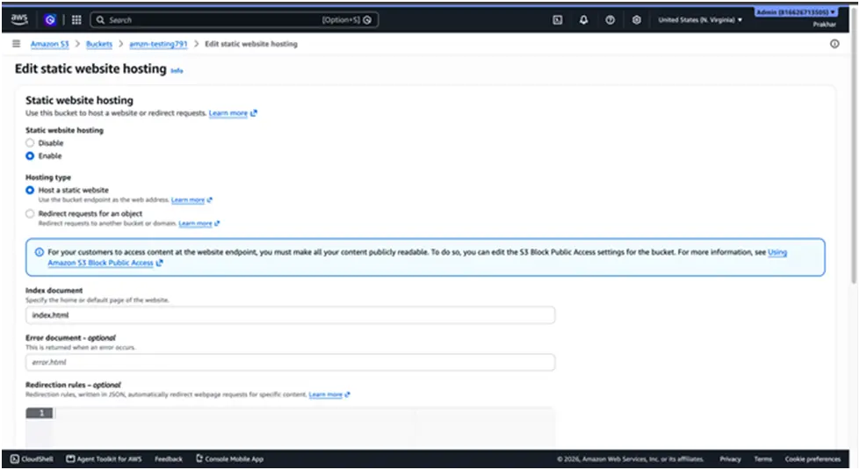Click the search magnifier icon
The width and height of the screenshot is (860, 470).
point(100,19)
